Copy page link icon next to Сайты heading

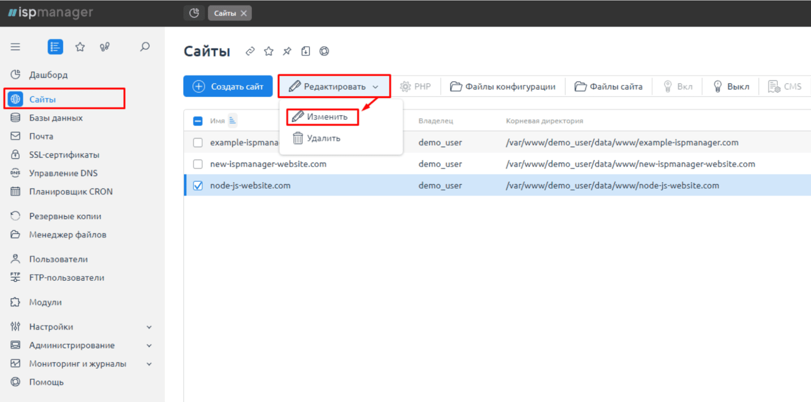(x=250, y=51)
